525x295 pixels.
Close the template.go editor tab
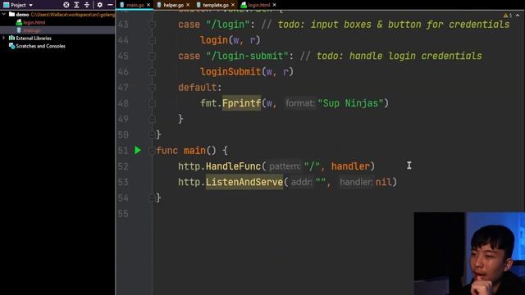(233, 5)
